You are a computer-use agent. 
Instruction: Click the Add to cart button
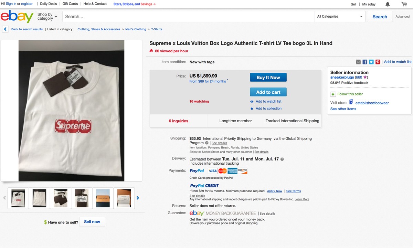pyautogui.click(x=268, y=92)
